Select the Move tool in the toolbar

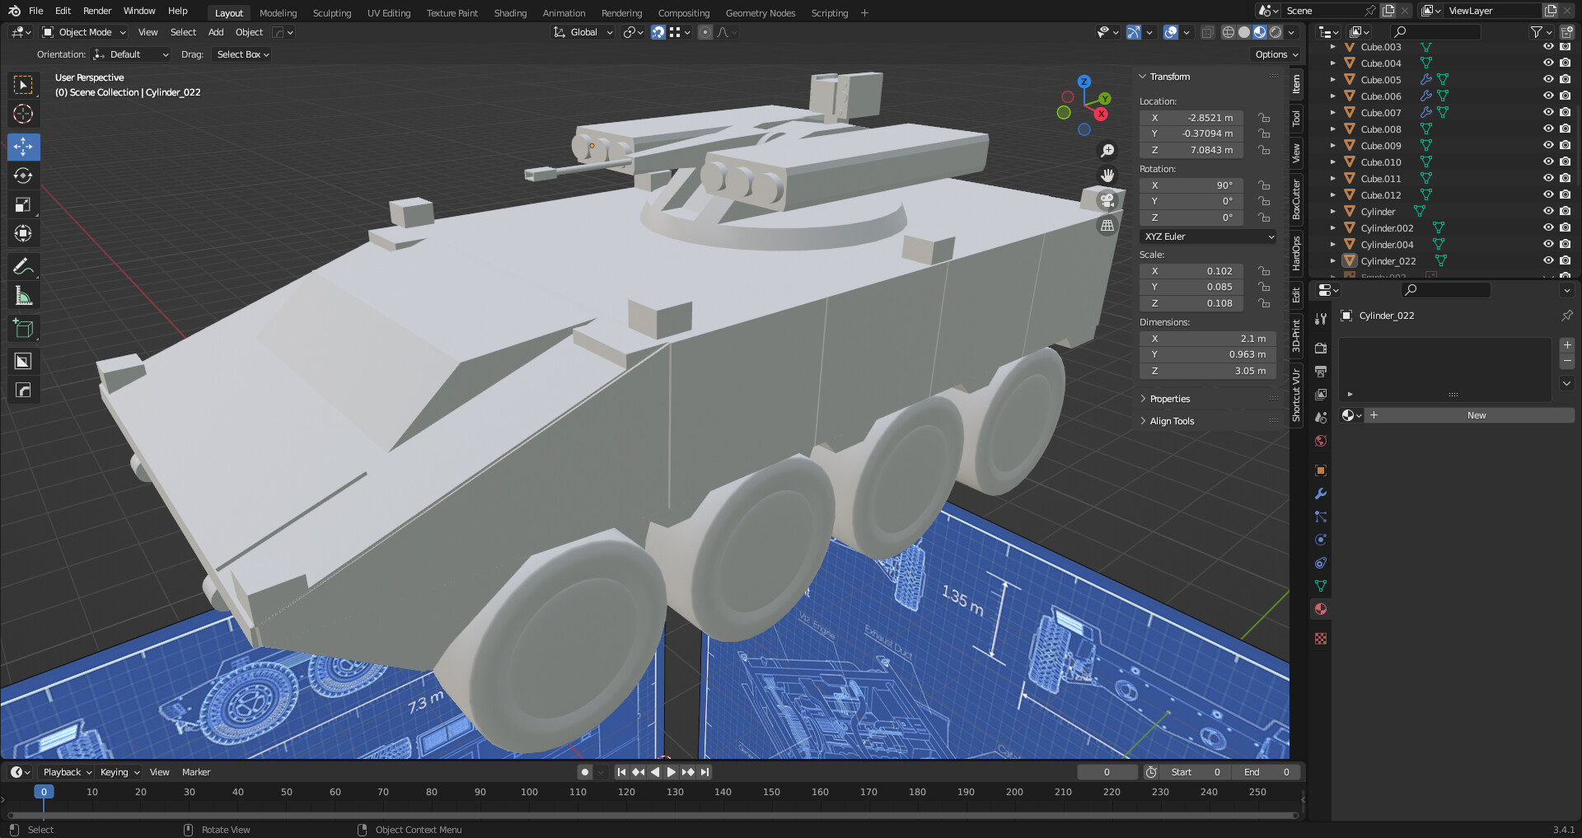tap(23, 147)
